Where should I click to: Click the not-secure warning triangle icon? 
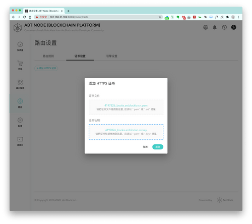pyautogui.click(x=37, y=17)
